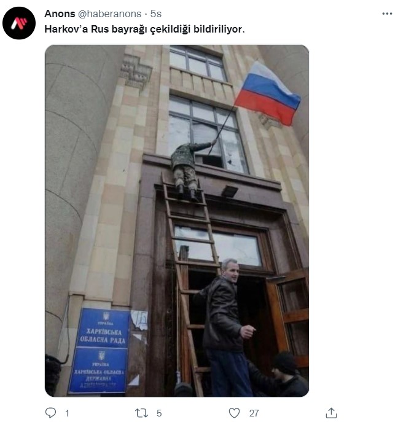The image size is (398, 422).
Task: Open the Anons profile avatar
Action: [19, 23]
